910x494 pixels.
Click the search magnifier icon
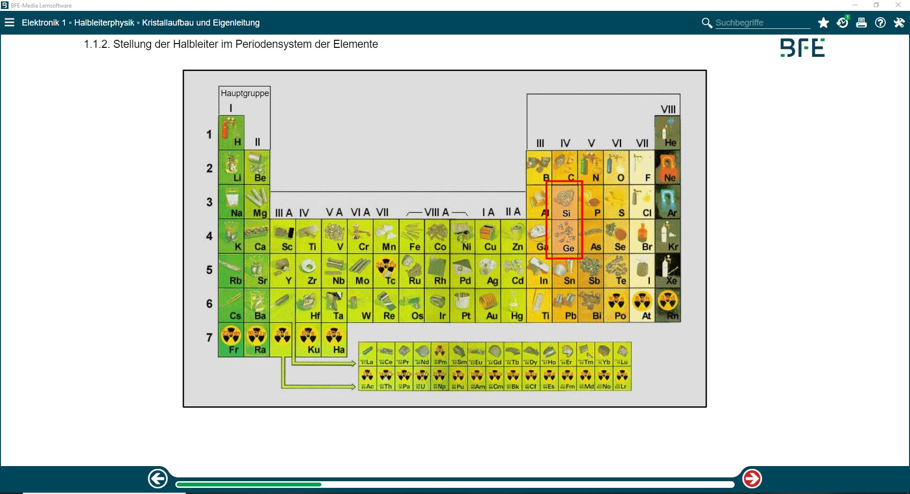point(707,23)
